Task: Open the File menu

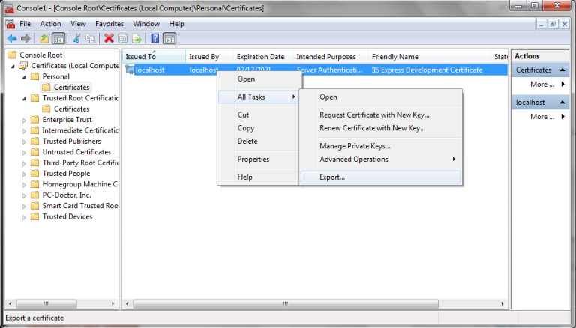Action: (25, 24)
